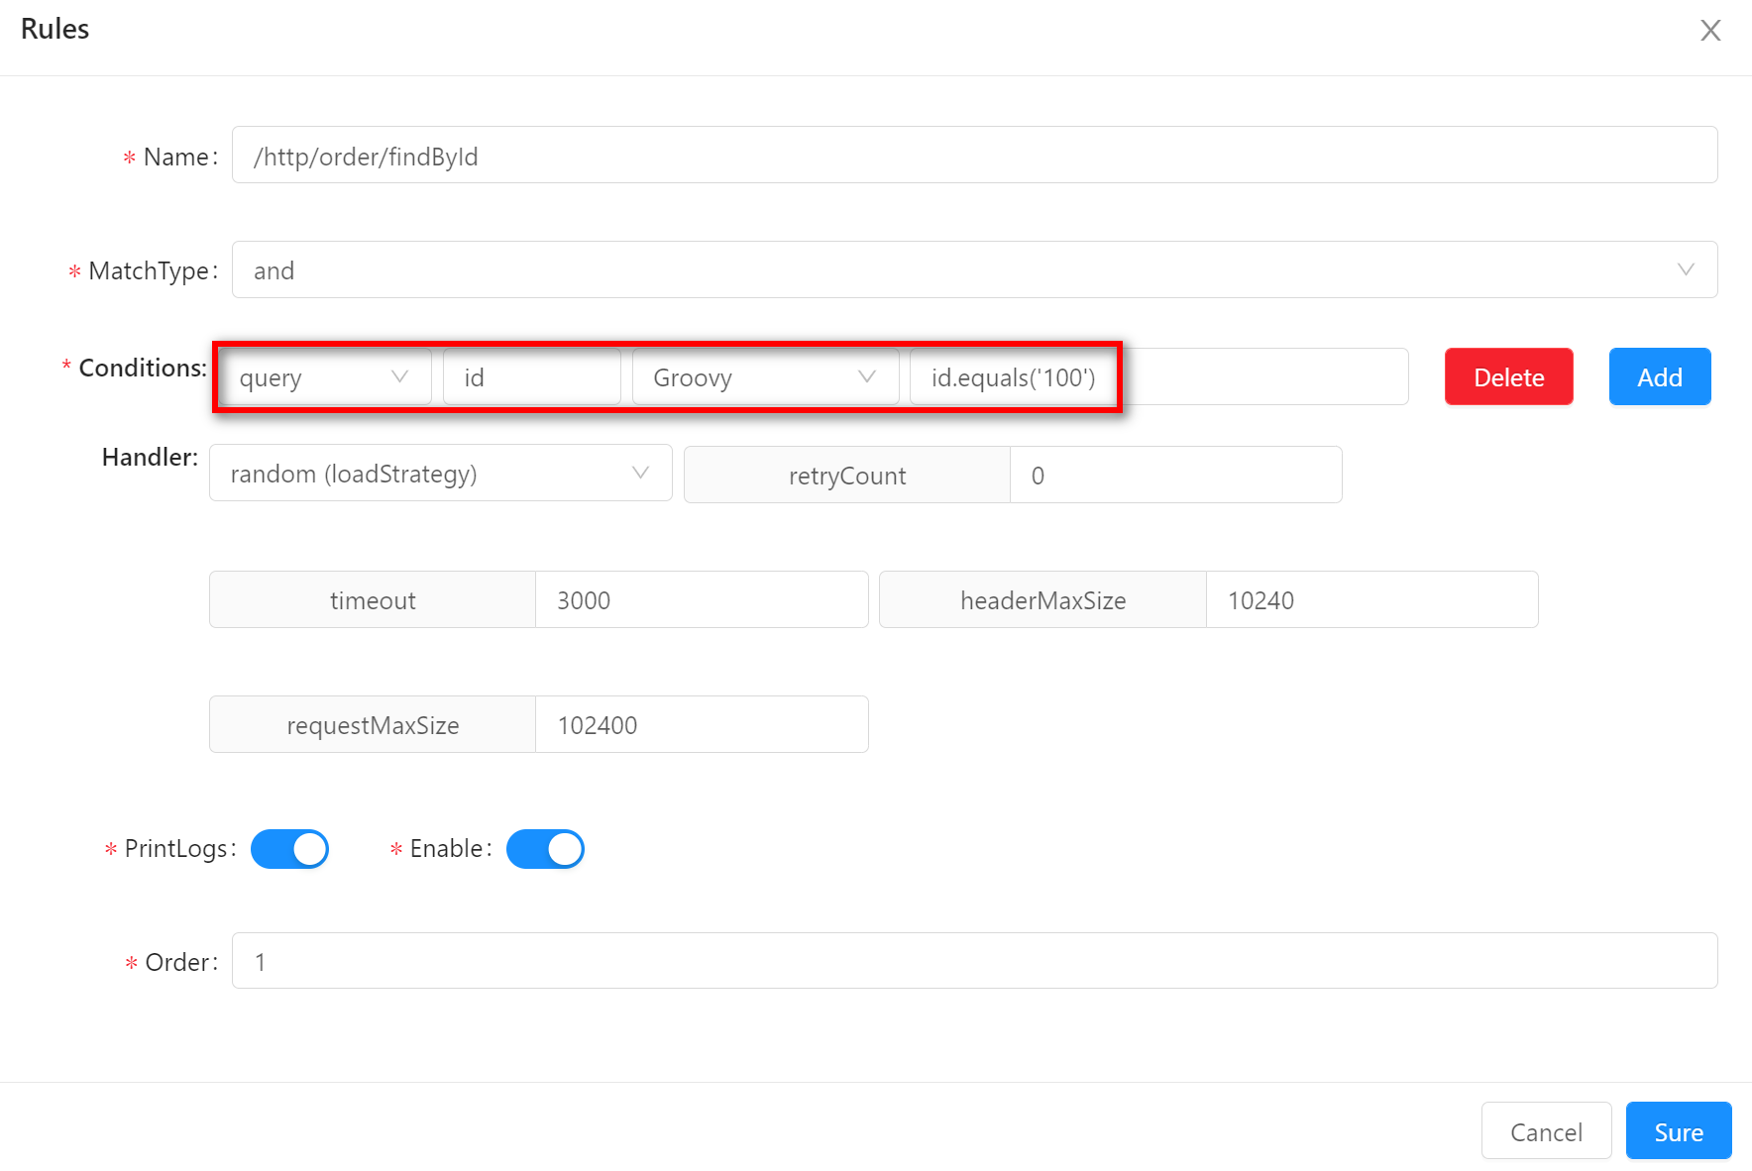Close the Rules dialog with X icon
Image resolution: width=1752 pixels, height=1171 pixels.
click(1710, 31)
